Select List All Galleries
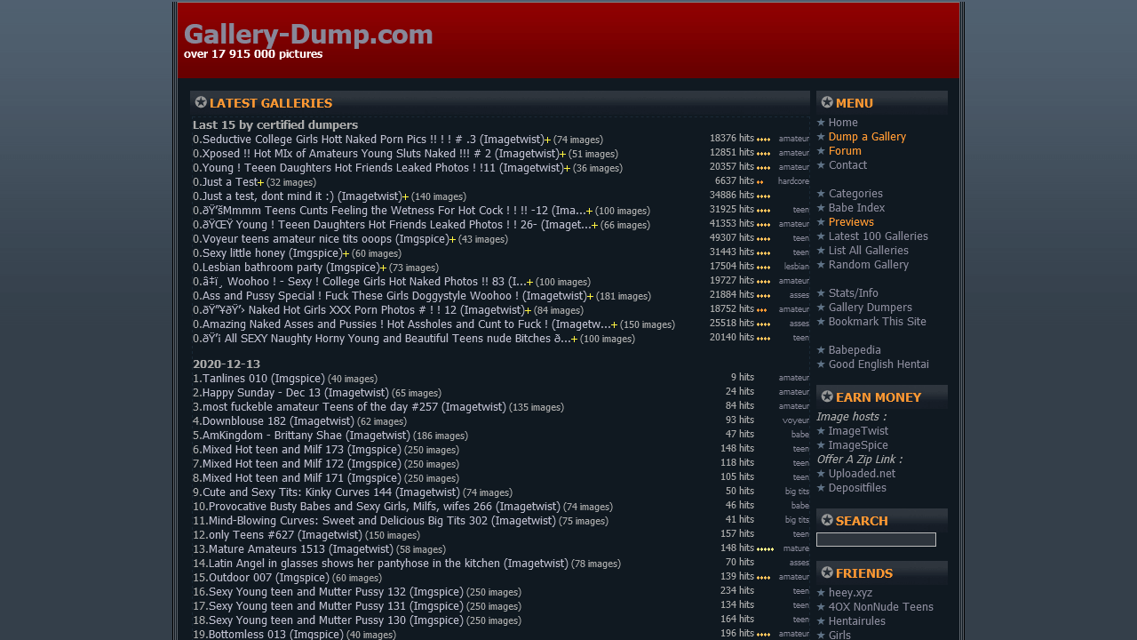The image size is (1137, 640). click(868, 251)
